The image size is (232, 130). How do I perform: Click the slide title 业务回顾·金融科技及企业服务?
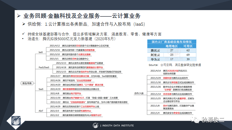tap(82, 16)
